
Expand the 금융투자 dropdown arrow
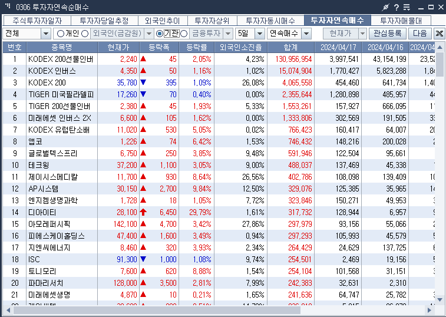click(228, 34)
